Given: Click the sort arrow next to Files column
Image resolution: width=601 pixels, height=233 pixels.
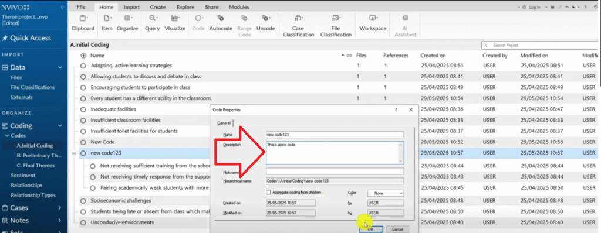Looking at the screenshot, I should click(343, 56).
